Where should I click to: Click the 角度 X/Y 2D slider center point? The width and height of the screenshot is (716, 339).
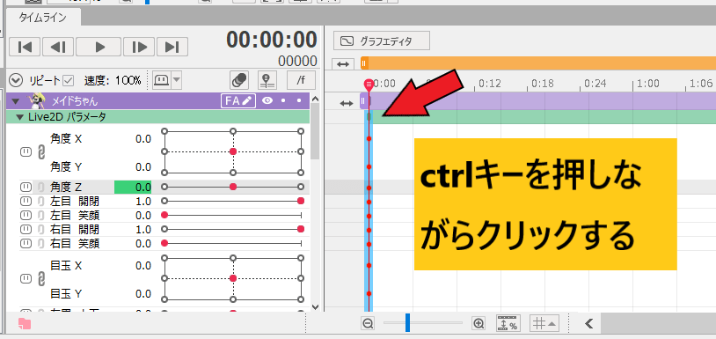[233, 151]
